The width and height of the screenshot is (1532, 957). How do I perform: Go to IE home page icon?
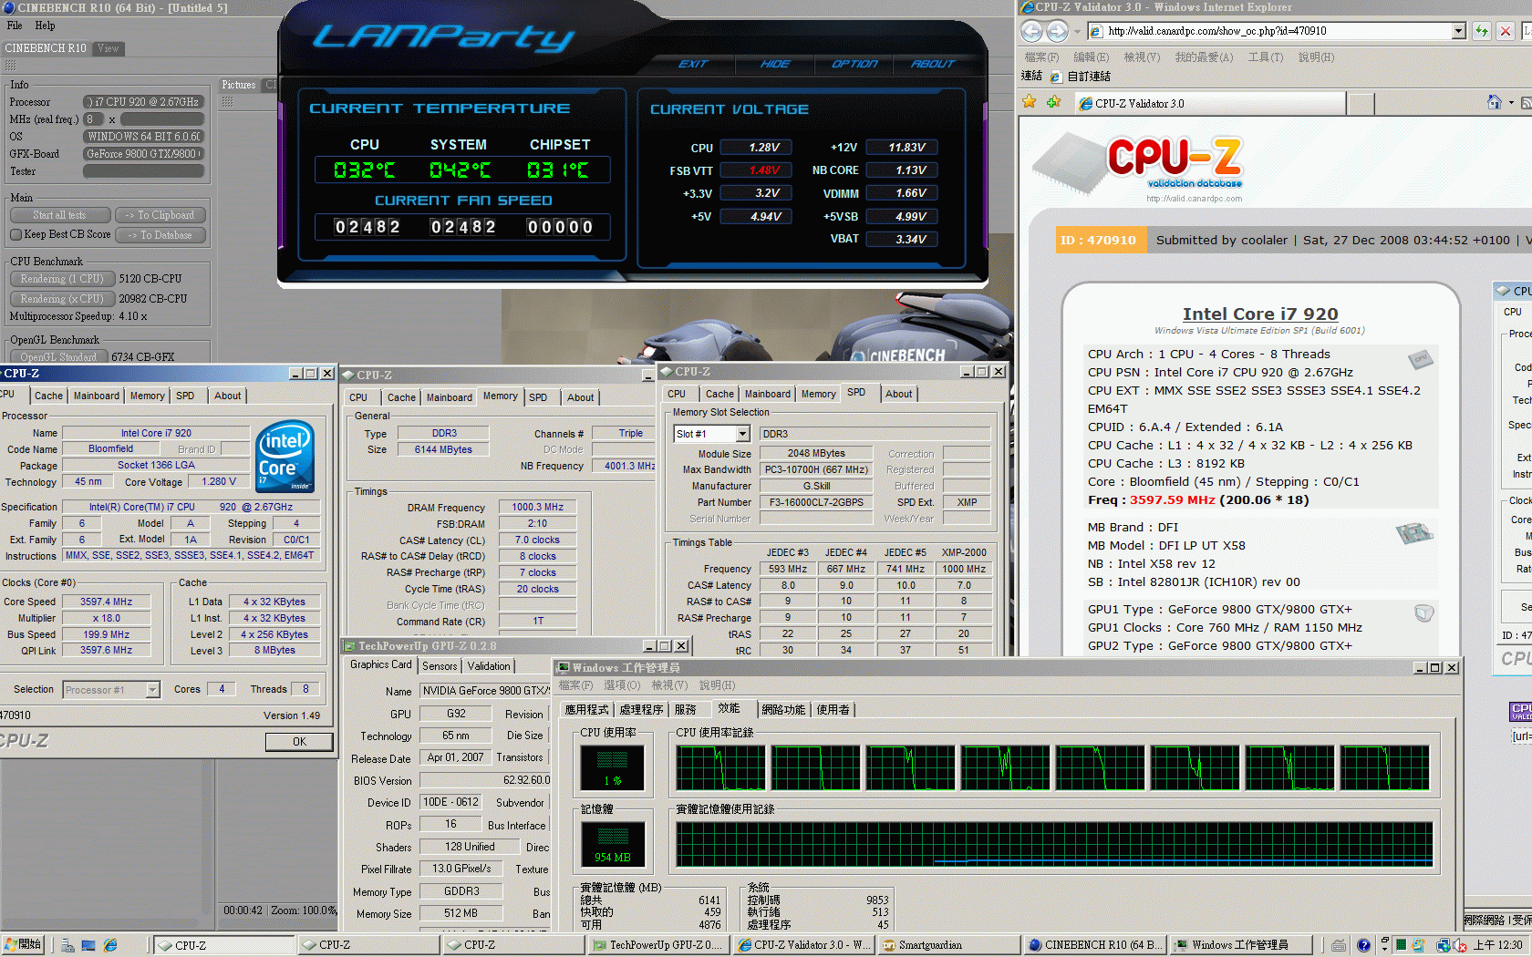click(1494, 102)
